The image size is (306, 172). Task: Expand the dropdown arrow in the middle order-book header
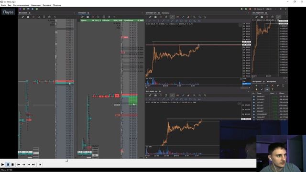[x=142, y=13]
